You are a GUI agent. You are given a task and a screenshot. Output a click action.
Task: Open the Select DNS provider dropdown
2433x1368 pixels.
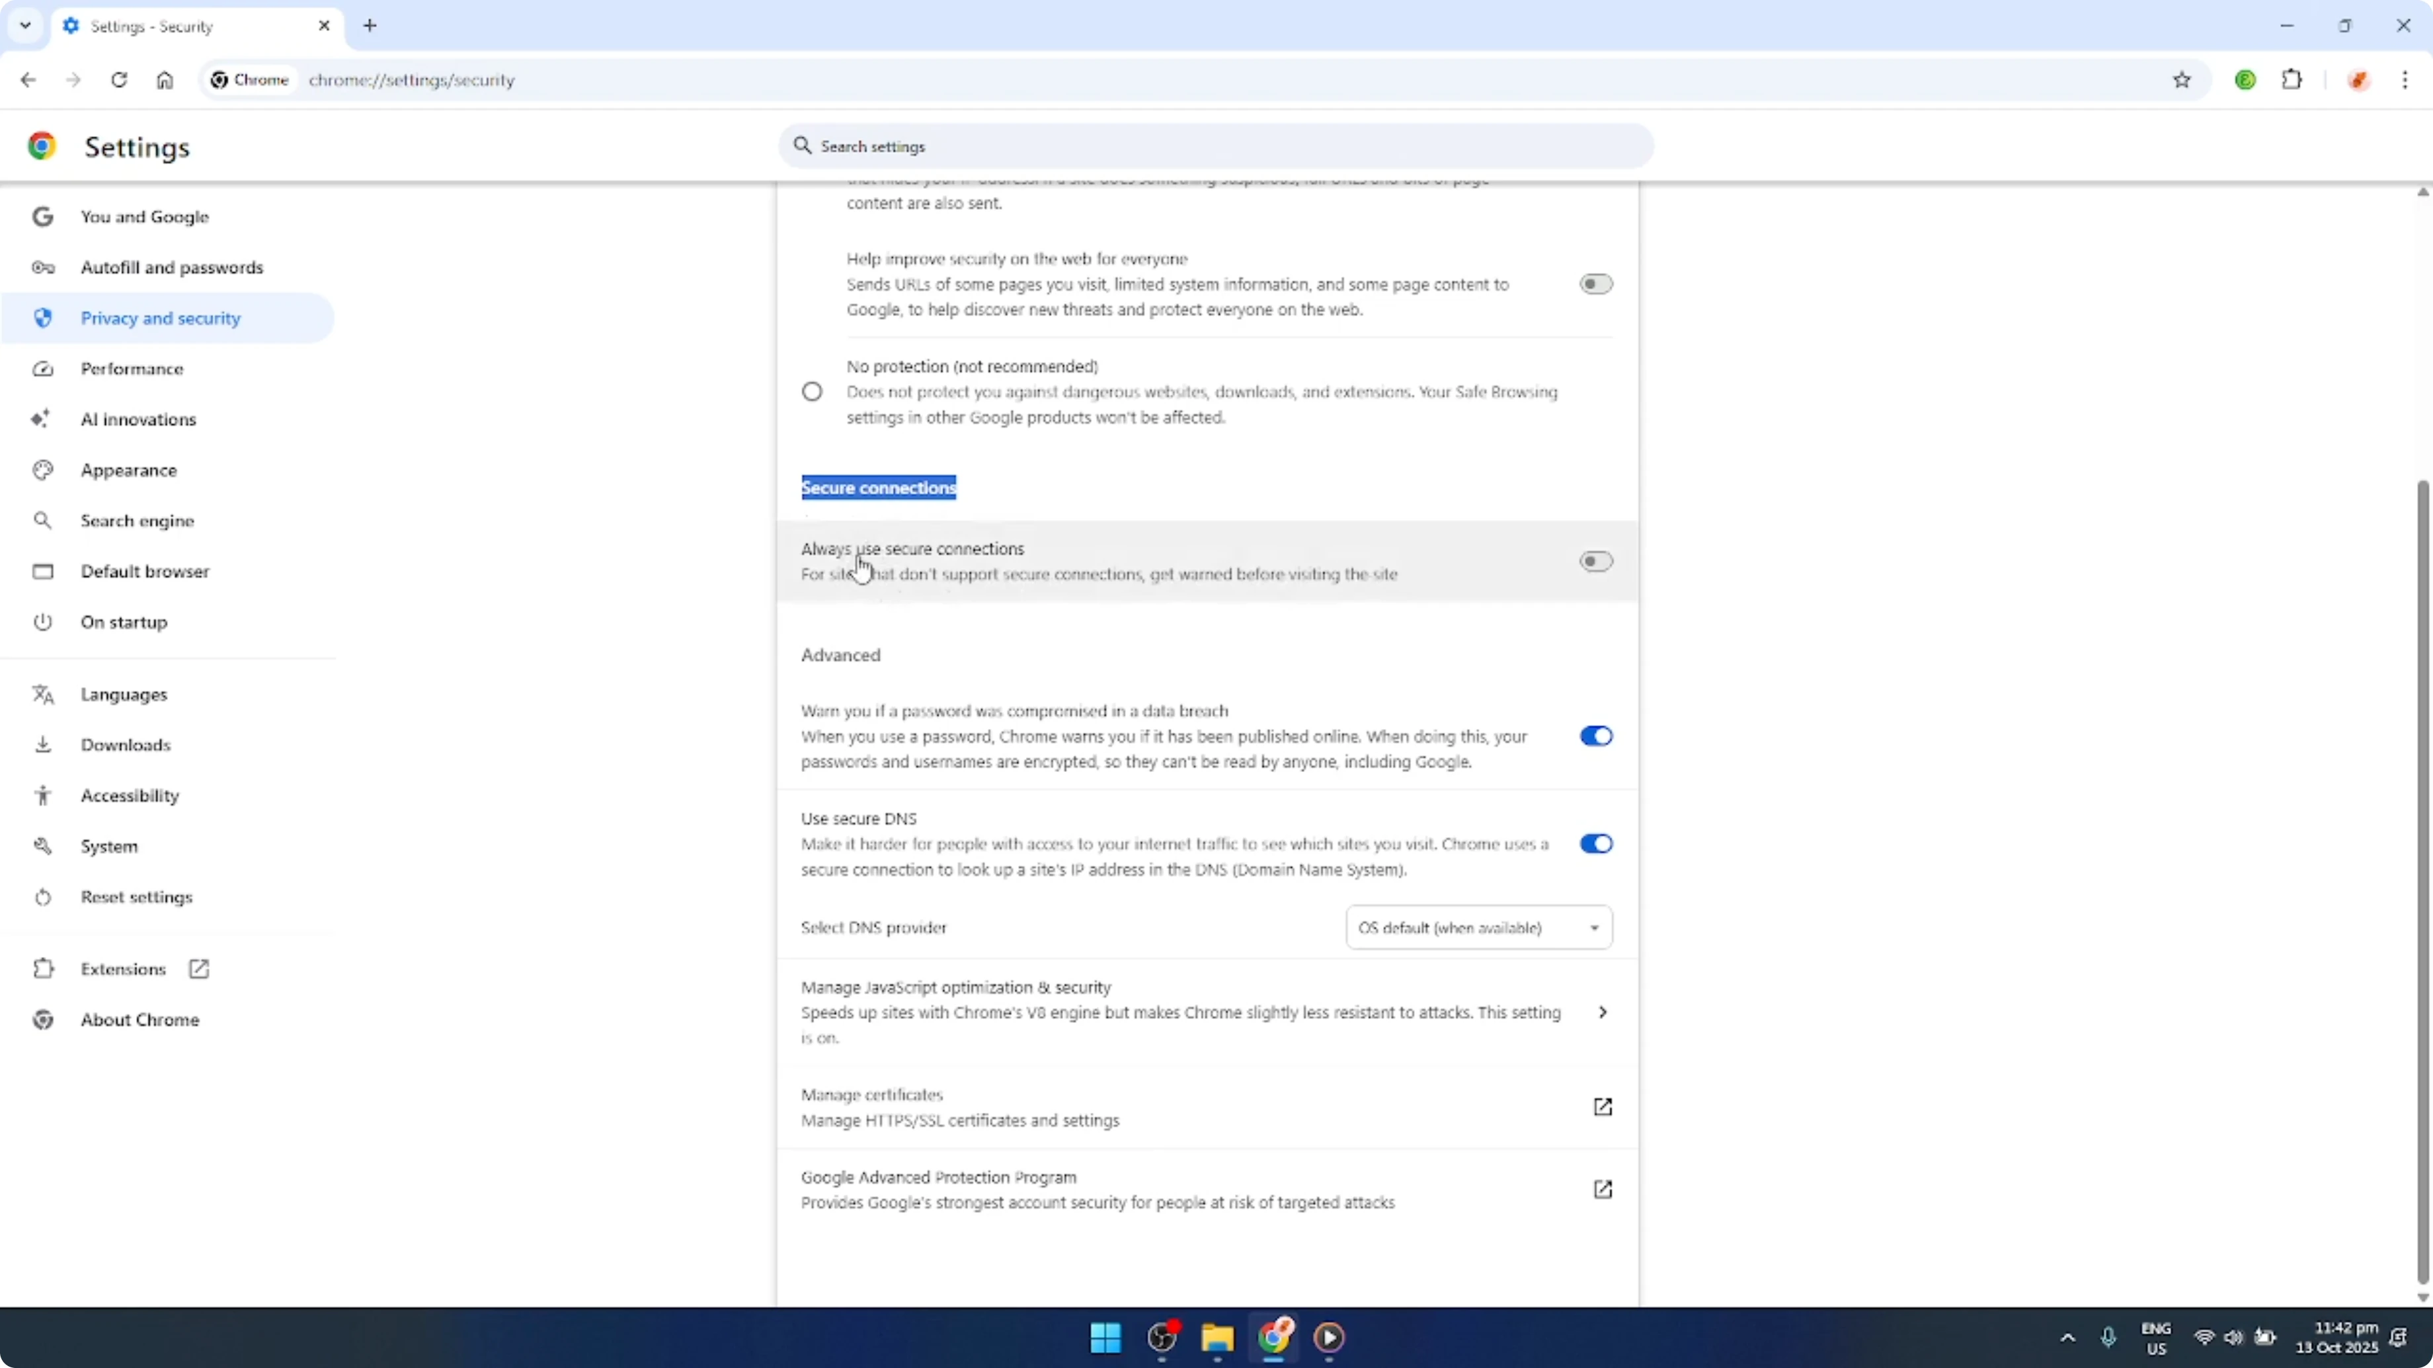[1478, 927]
